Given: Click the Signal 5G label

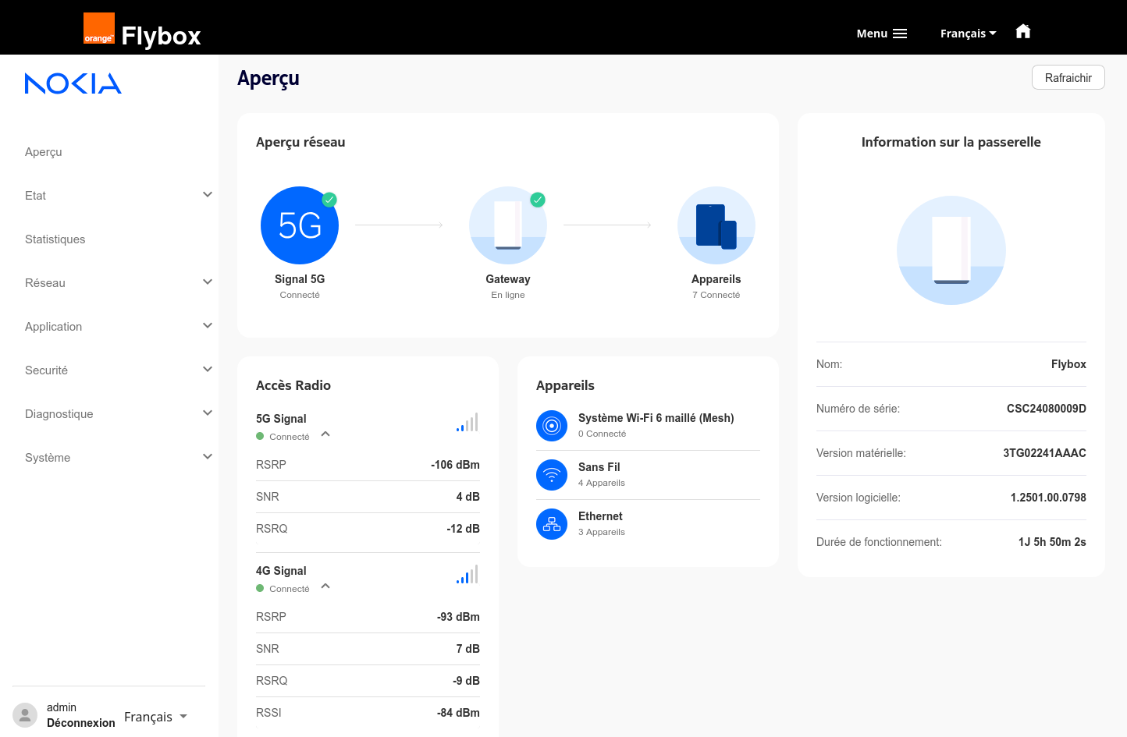Looking at the screenshot, I should click(x=300, y=279).
